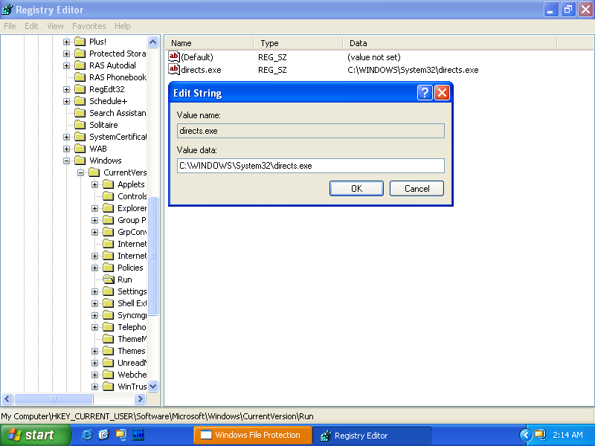The image size is (595, 446).
Task: Sort values by the Name column header
Action: (x=210, y=43)
